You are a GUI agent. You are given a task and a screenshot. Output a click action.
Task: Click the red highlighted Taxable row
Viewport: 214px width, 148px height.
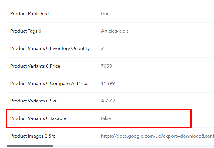(x=99, y=118)
